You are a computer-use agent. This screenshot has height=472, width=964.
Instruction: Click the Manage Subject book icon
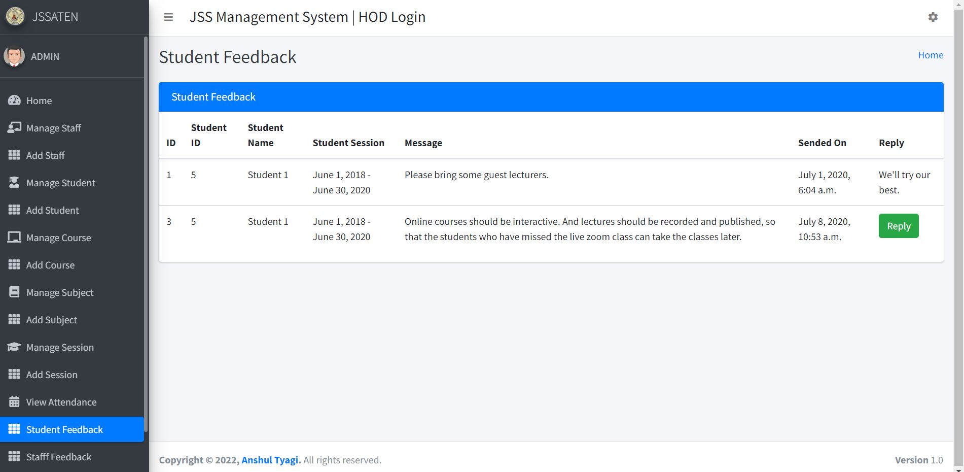pyautogui.click(x=14, y=292)
